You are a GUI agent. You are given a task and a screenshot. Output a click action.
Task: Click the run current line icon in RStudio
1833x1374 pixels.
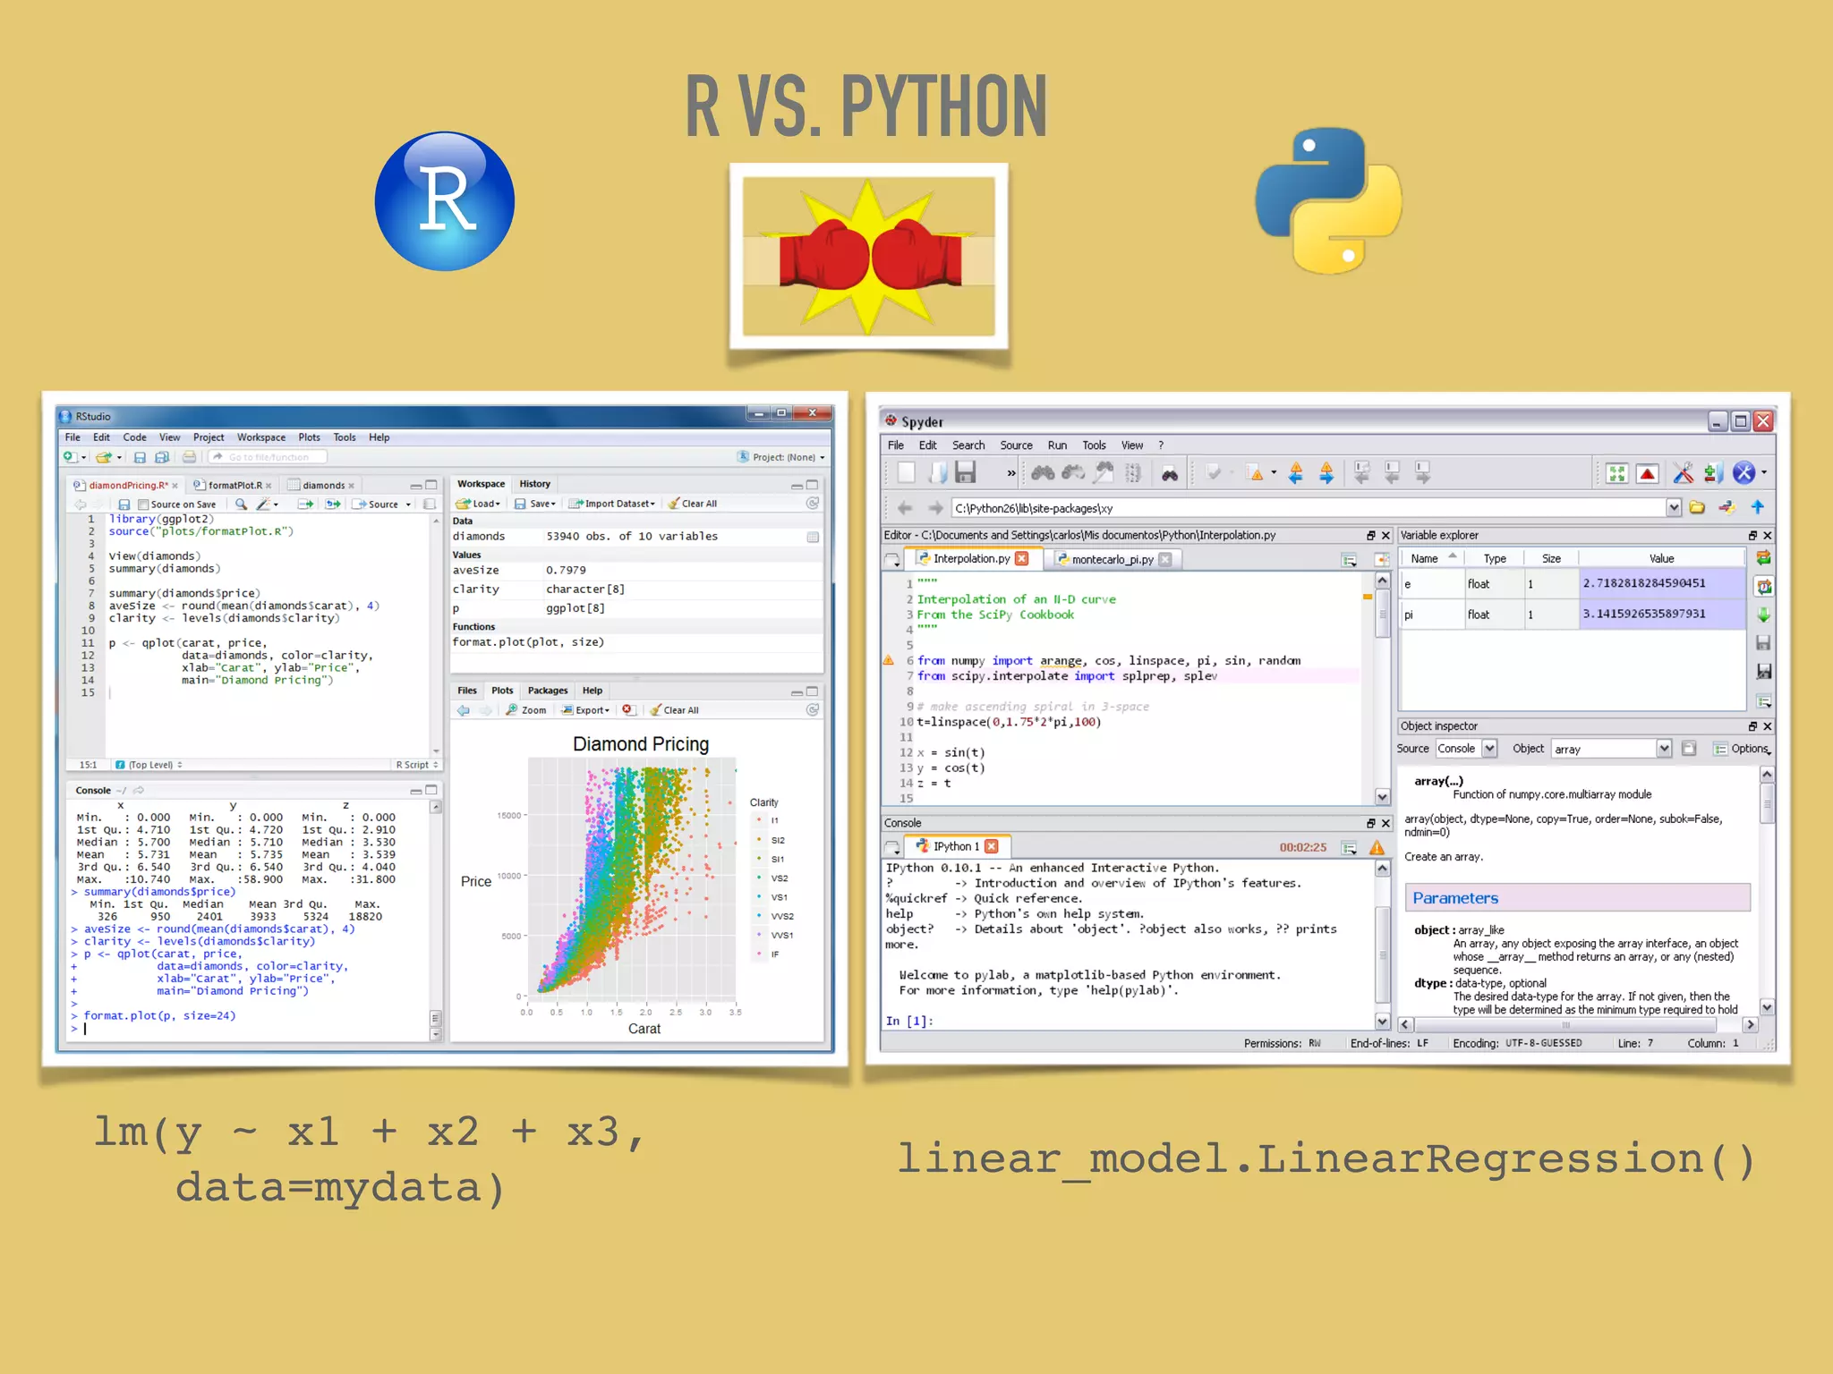305,504
